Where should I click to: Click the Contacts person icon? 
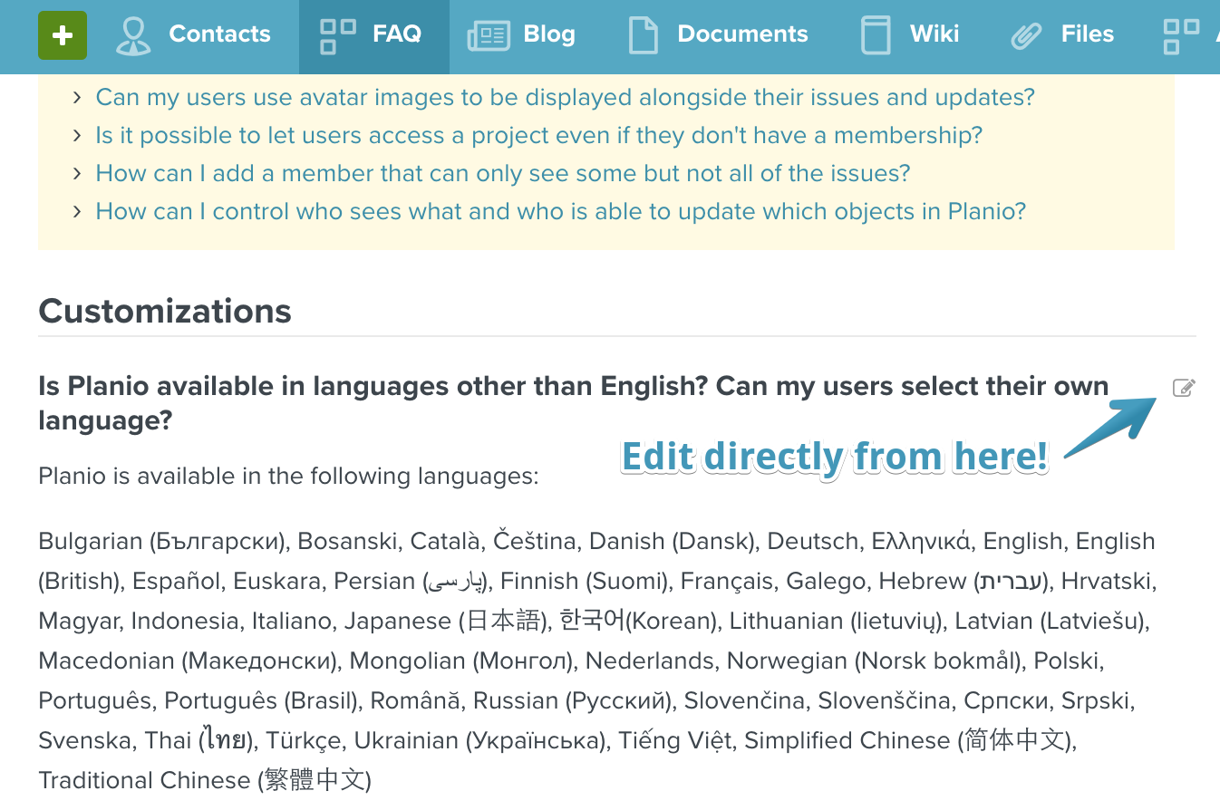tap(134, 35)
